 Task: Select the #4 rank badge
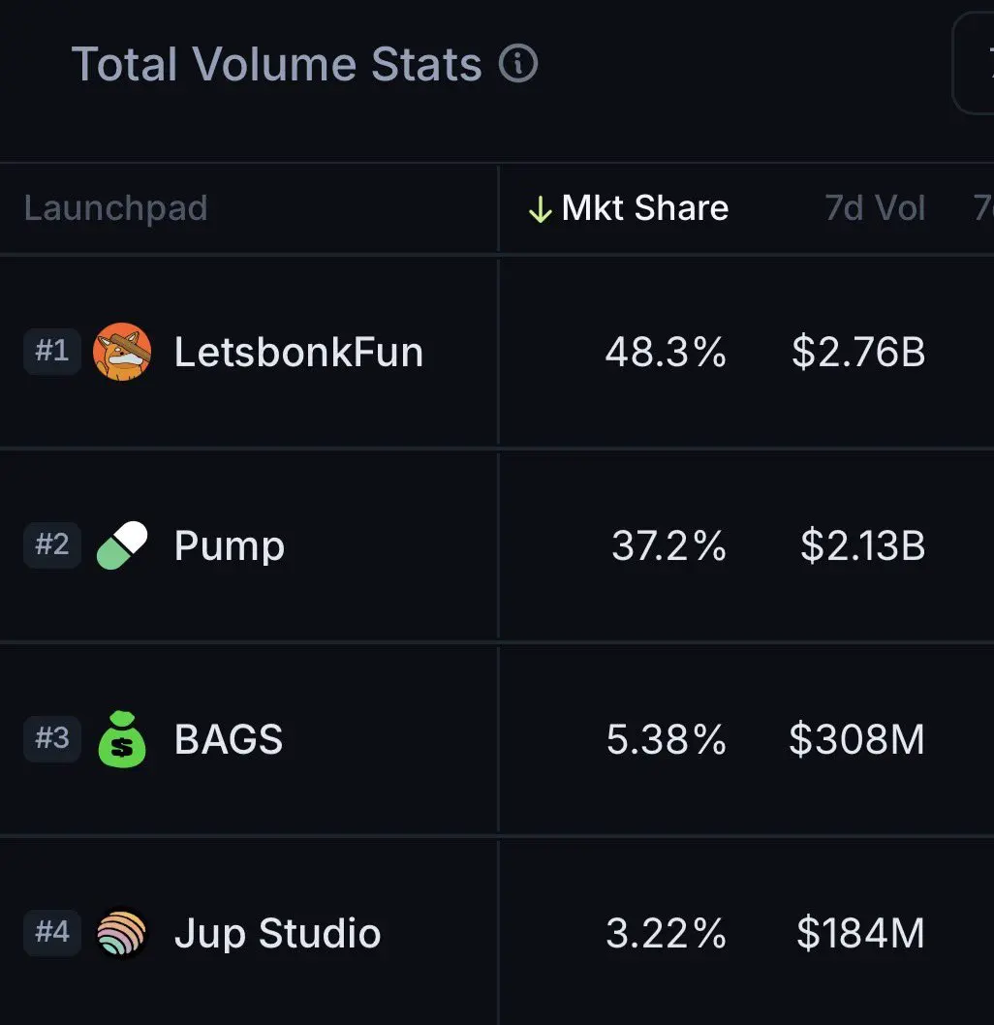(52, 932)
